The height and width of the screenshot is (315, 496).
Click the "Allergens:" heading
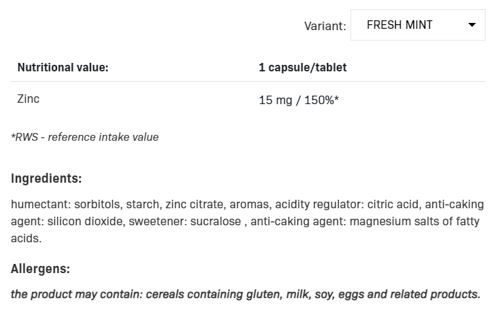tap(41, 269)
